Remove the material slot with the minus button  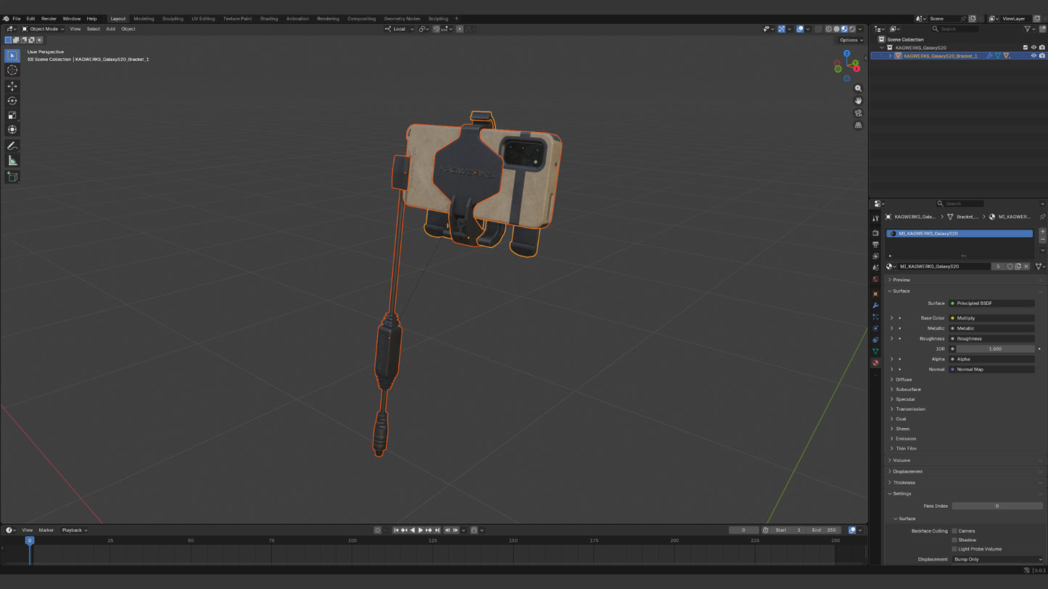pos(1043,240)
